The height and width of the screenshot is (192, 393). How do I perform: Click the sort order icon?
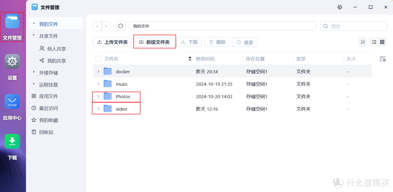pos(362,42)
